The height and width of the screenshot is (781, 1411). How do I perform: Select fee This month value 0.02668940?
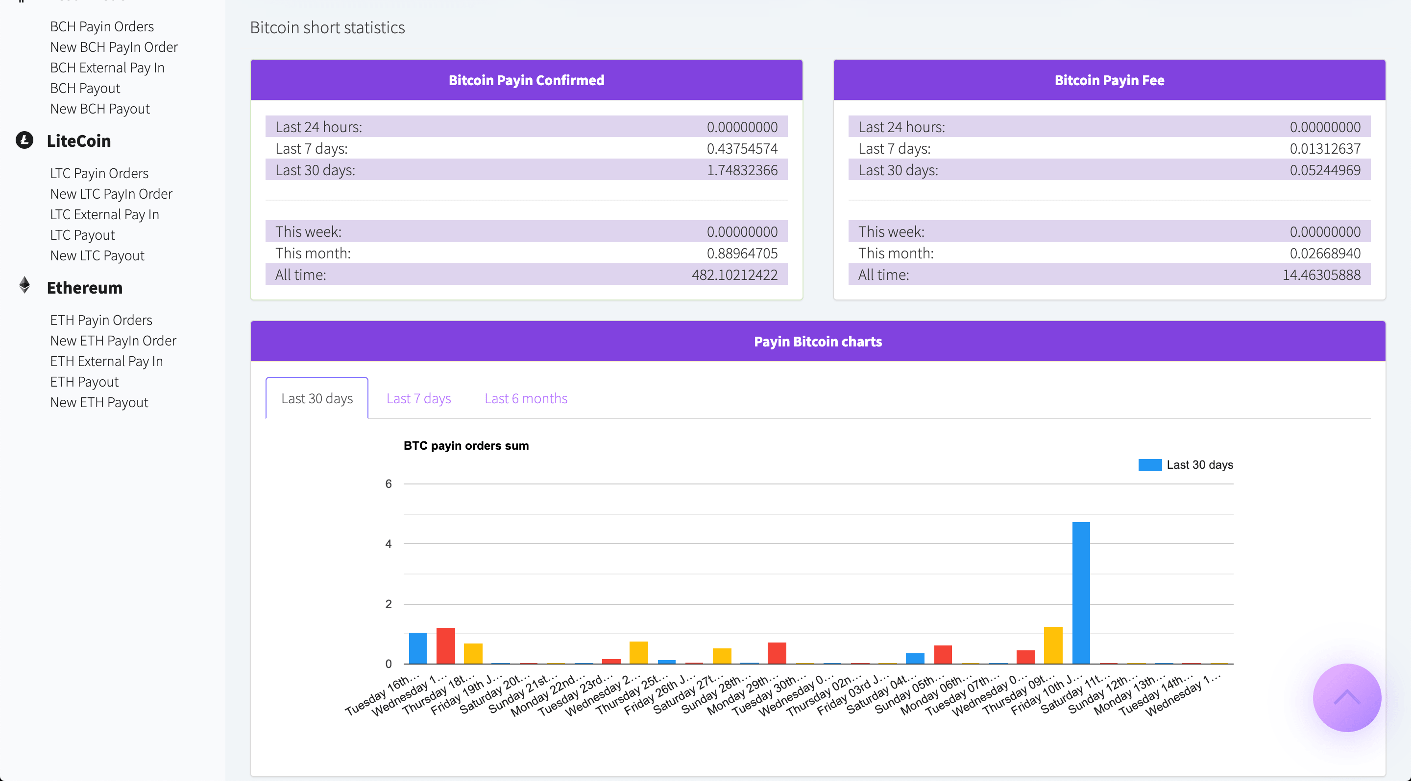[x=1325, y=253]
